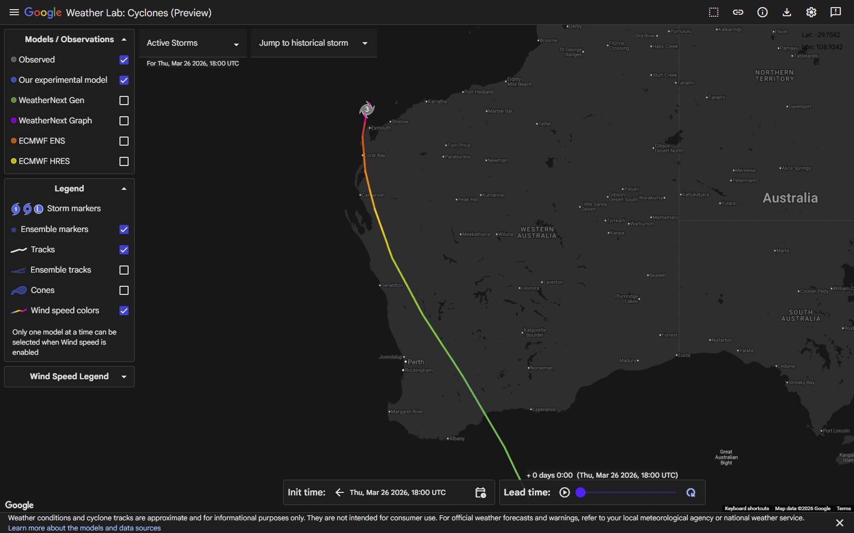Screen dimensions: 854x533
Task: Click the download icon
Action: (787, 12)
